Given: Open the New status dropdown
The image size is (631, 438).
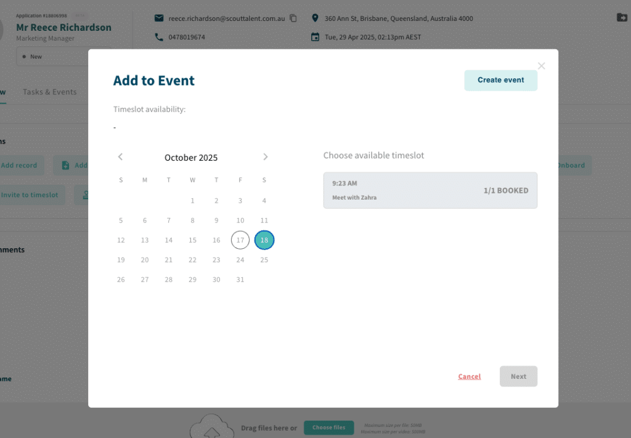Looking at the screenshot, I should (x=62, y=57).
